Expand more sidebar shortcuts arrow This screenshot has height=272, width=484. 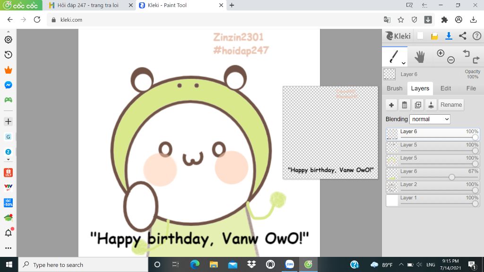9,160
